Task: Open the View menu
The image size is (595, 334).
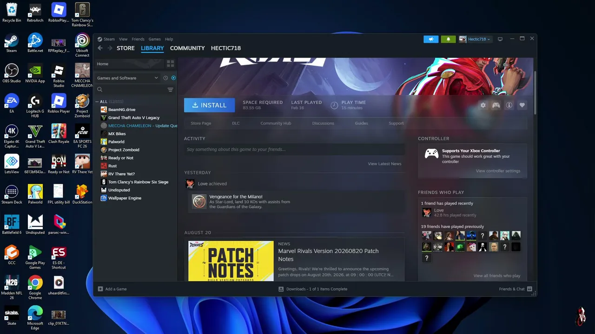Action: point(123,39)
